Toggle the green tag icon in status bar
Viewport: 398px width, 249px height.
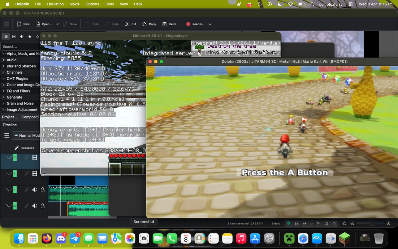click(289, 223)
